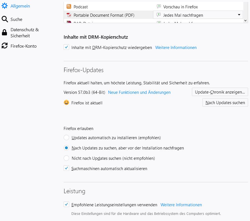Toggle Suchmaschinen automatisch aktualisieren checkbox
250x221 pixels.
point(66,168)
